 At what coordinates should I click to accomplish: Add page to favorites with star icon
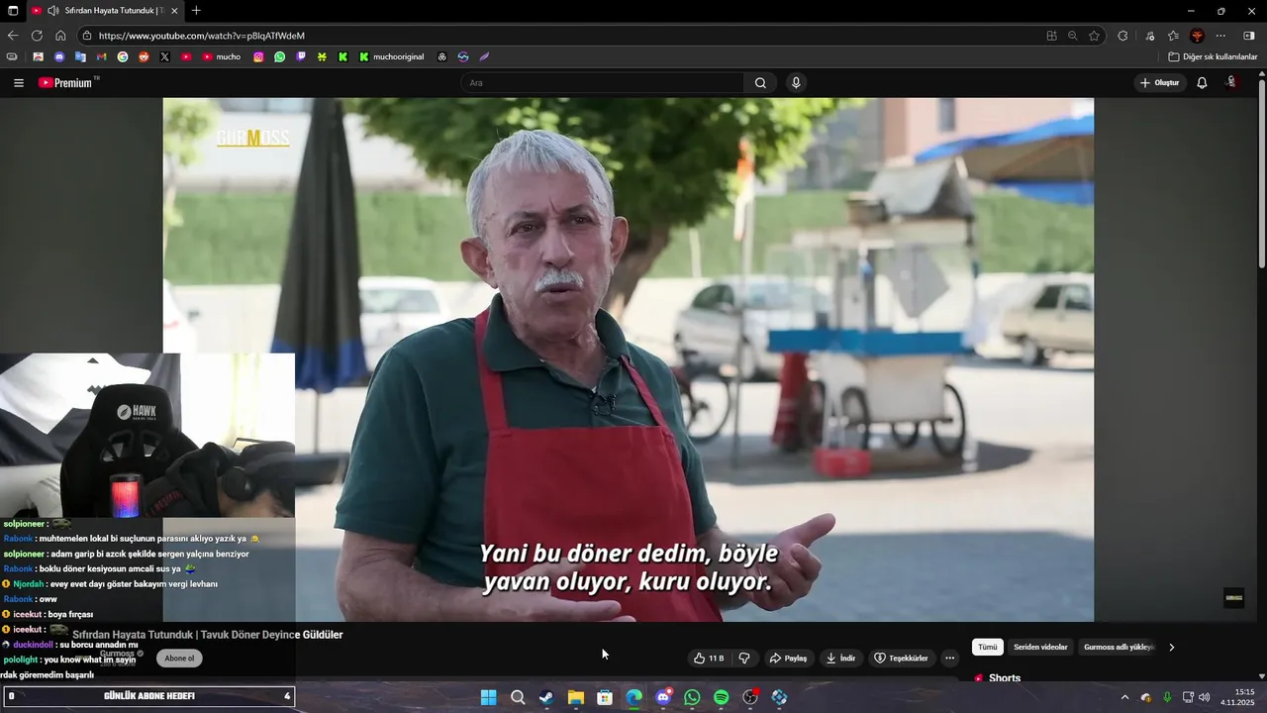tap(1094, 36)
